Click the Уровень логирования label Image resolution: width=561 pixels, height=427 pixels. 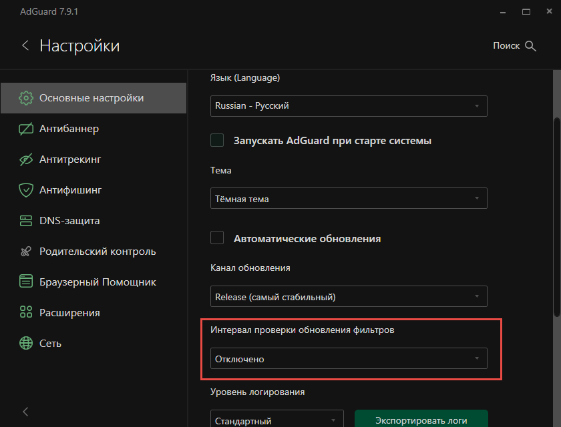point(258,392)
